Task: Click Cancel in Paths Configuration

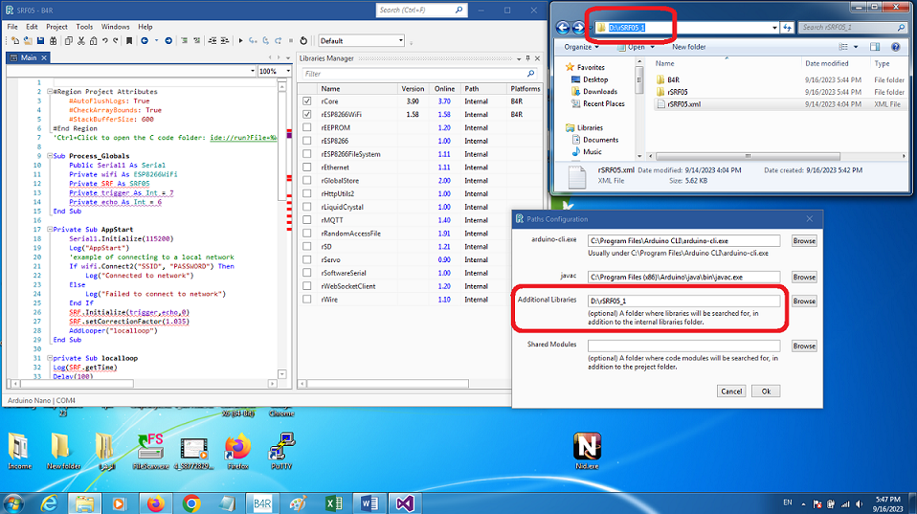Action: tap(731, 391)
